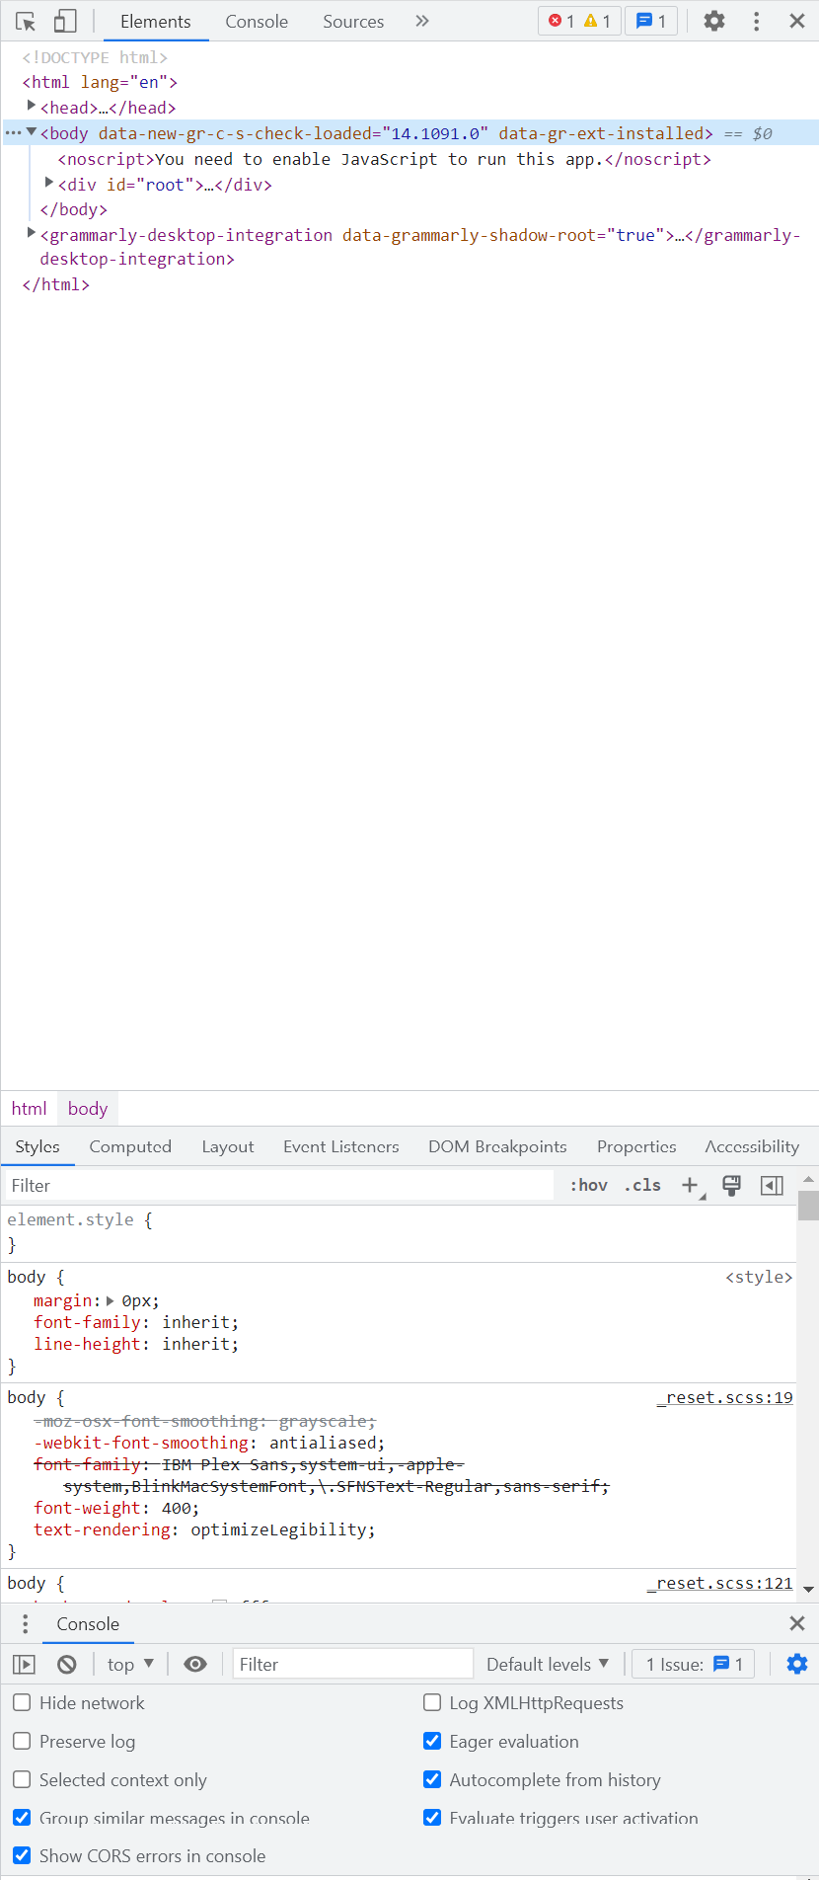819x1880 pixels.
Task: Enable the Hide network checkbox
Action: (x=22, y=1702)
